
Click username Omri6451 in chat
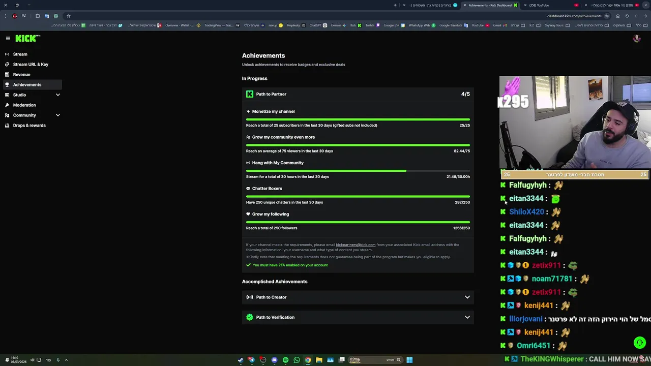click(534, 346)
